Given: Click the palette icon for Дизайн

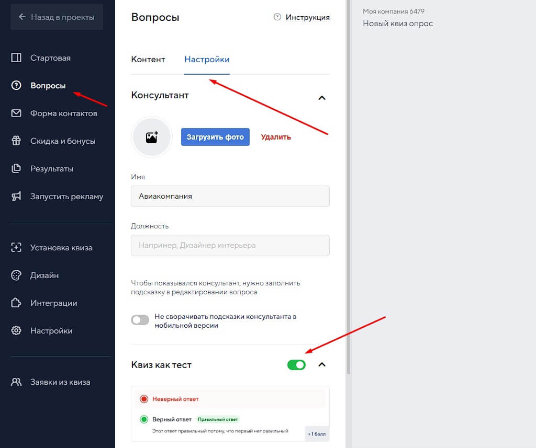Looking at the screenshot, I should point(16,275).
